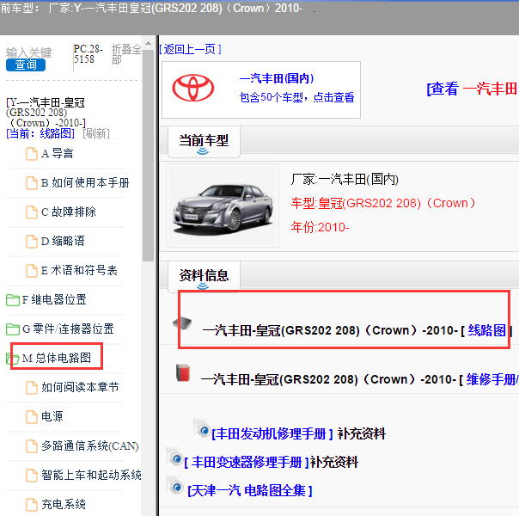Click document icon beside 电源

click(x=32, y=416)
